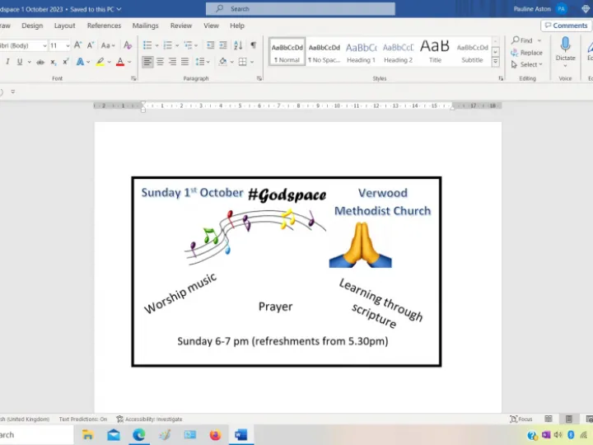Screen dimensions: 593x445
Task: Increase font size with Grow Font icon
Action: (78, 45)
